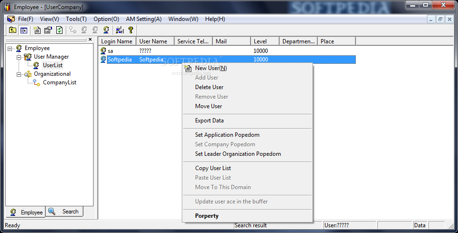Click the new document toolbar icon
The width and height of the screenshot is (458, 233).
(x=37, y=30)
